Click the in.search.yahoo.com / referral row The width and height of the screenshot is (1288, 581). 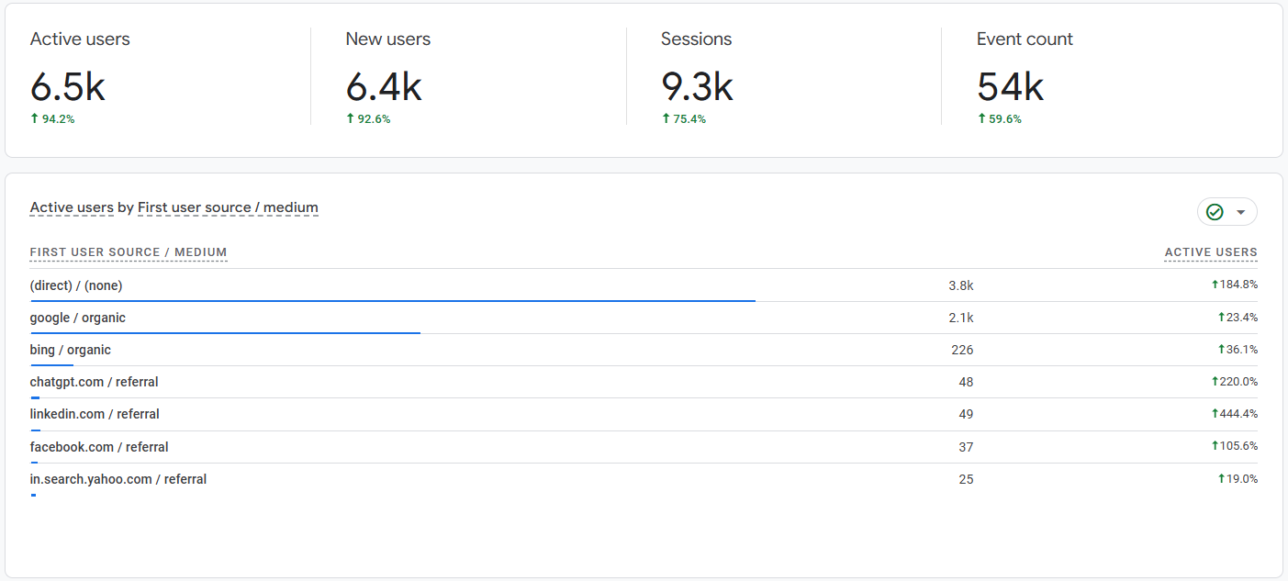tap(118, 479)
